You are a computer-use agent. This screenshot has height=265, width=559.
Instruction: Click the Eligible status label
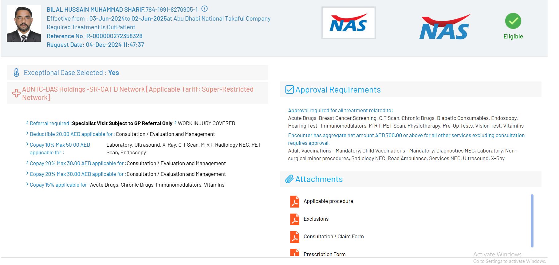tap(513, 36)
